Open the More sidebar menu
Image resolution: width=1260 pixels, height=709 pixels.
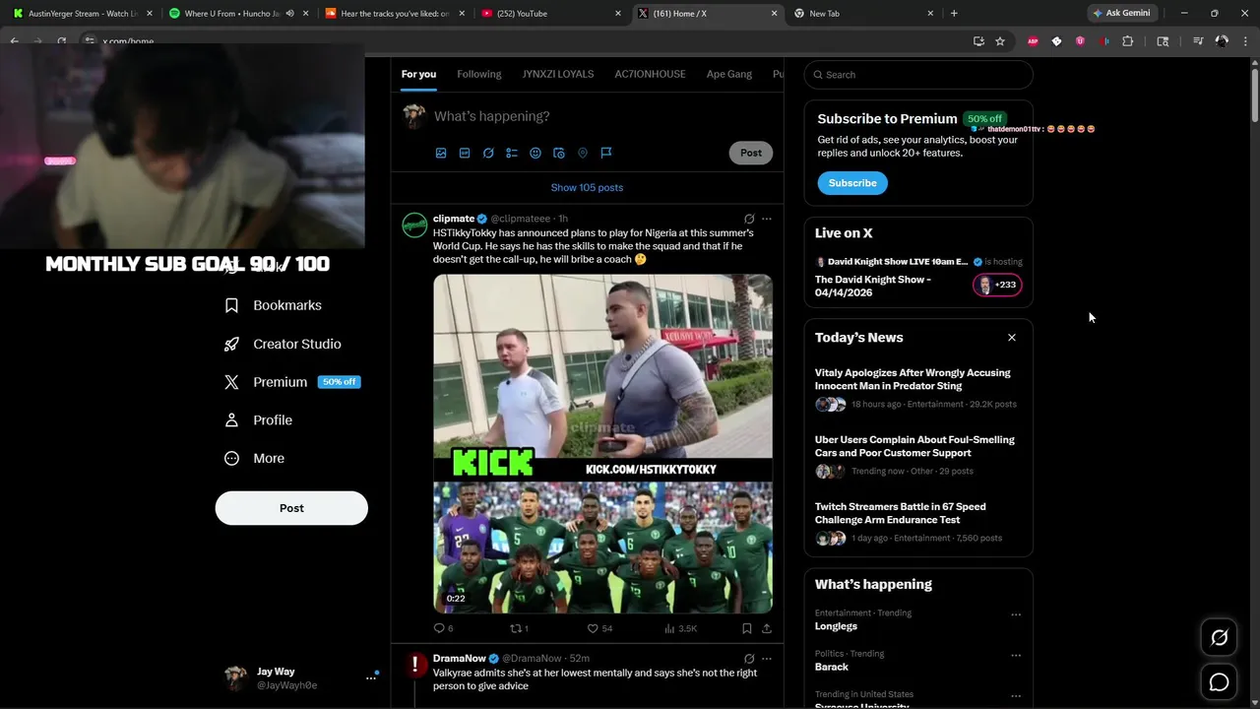pos(255,458)
